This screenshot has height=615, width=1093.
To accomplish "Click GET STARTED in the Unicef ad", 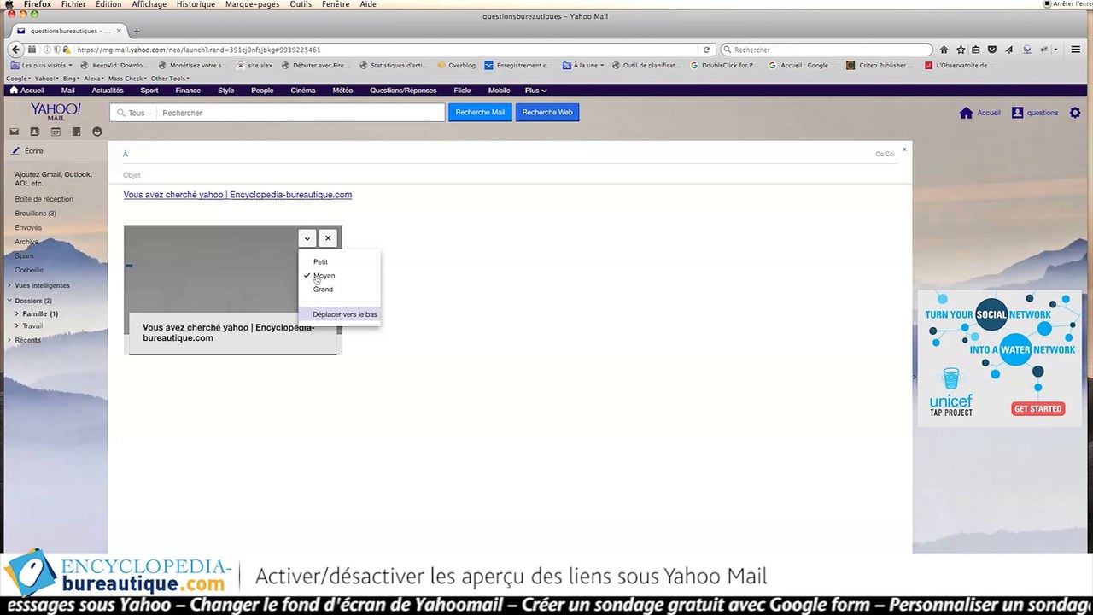I will 1037,409.
